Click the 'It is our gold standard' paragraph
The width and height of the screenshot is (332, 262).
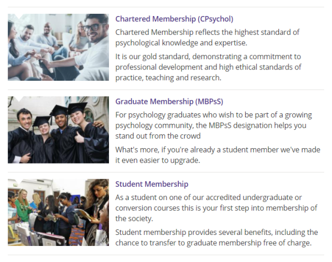point(208,67)
